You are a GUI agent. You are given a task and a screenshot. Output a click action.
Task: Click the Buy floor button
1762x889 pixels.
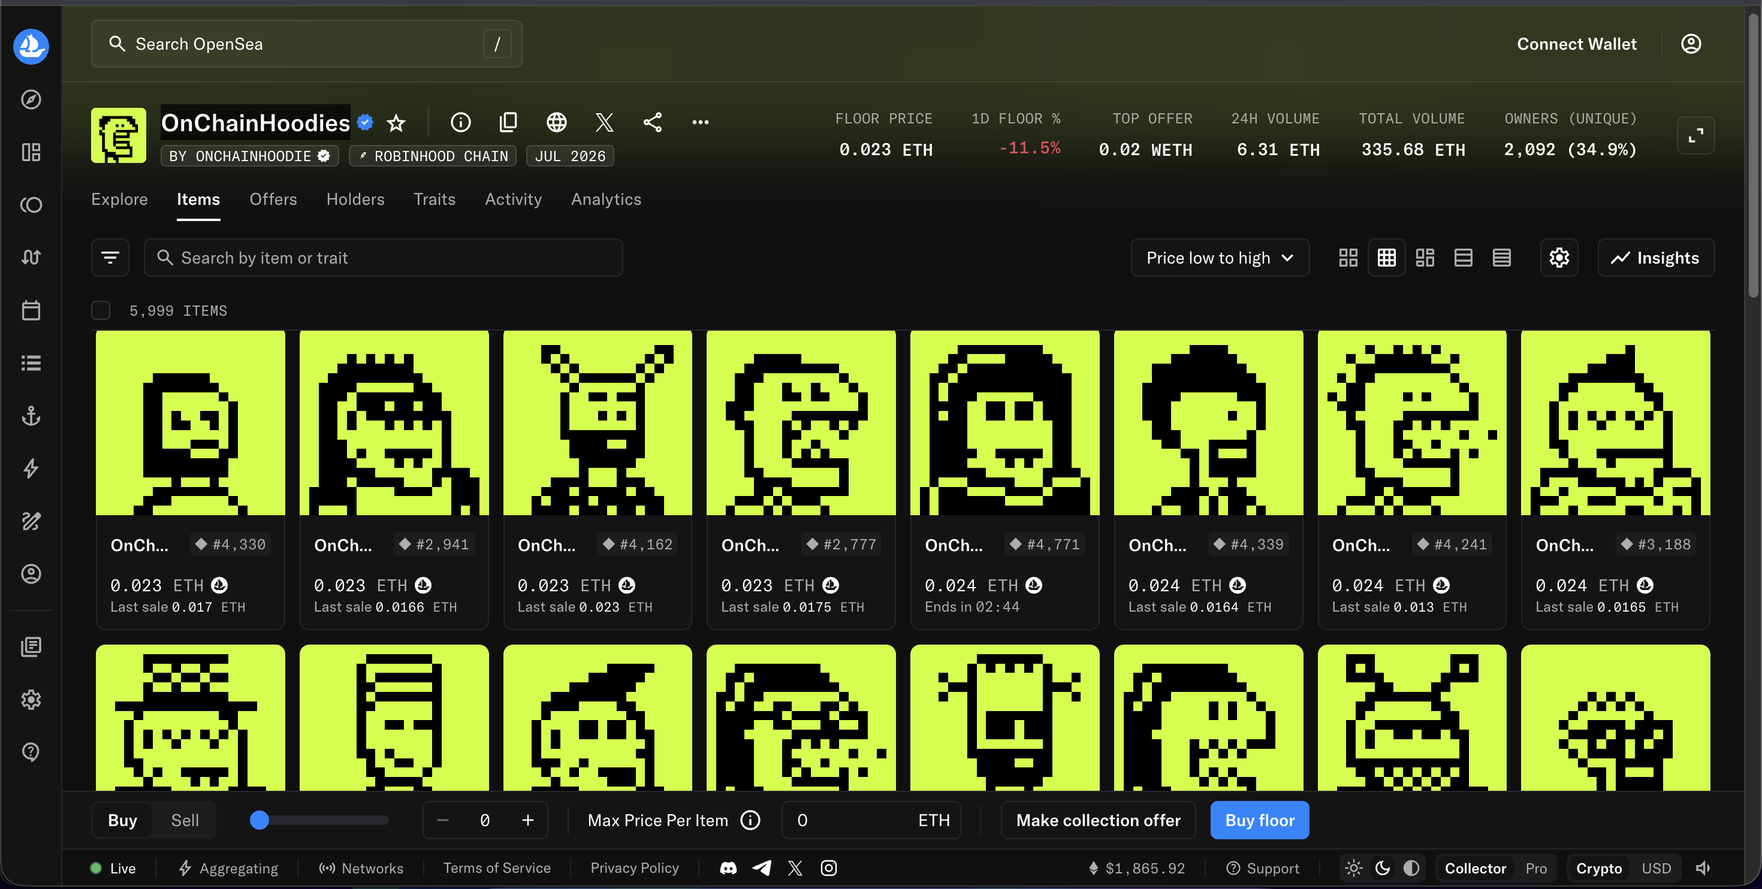(1259, 820)
